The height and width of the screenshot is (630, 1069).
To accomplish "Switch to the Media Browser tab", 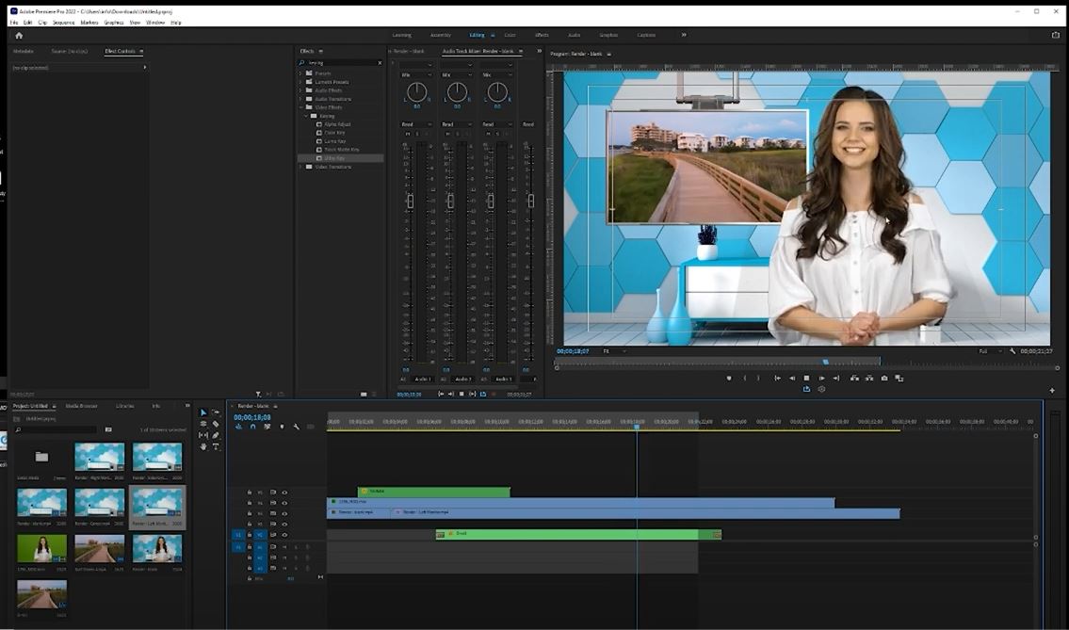I will point(81,406).
